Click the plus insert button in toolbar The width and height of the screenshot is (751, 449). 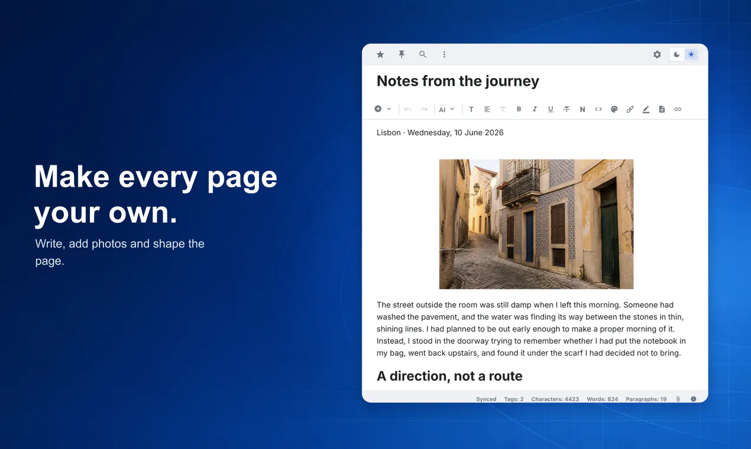[378, 109]
